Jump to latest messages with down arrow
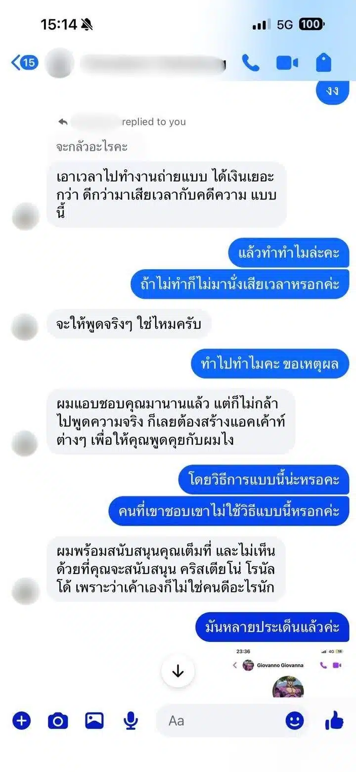356x772 pixels. pyautogui.click(x=178, y=672)
